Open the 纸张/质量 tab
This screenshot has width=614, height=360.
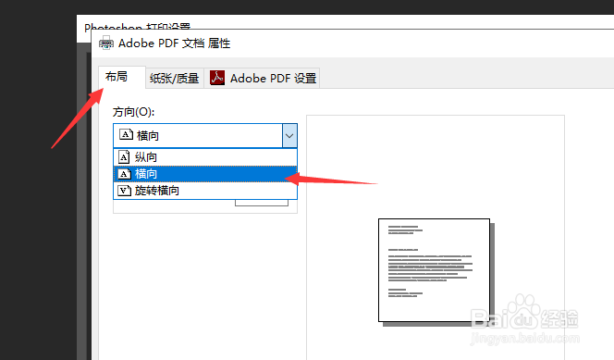(x=174, y=79)
